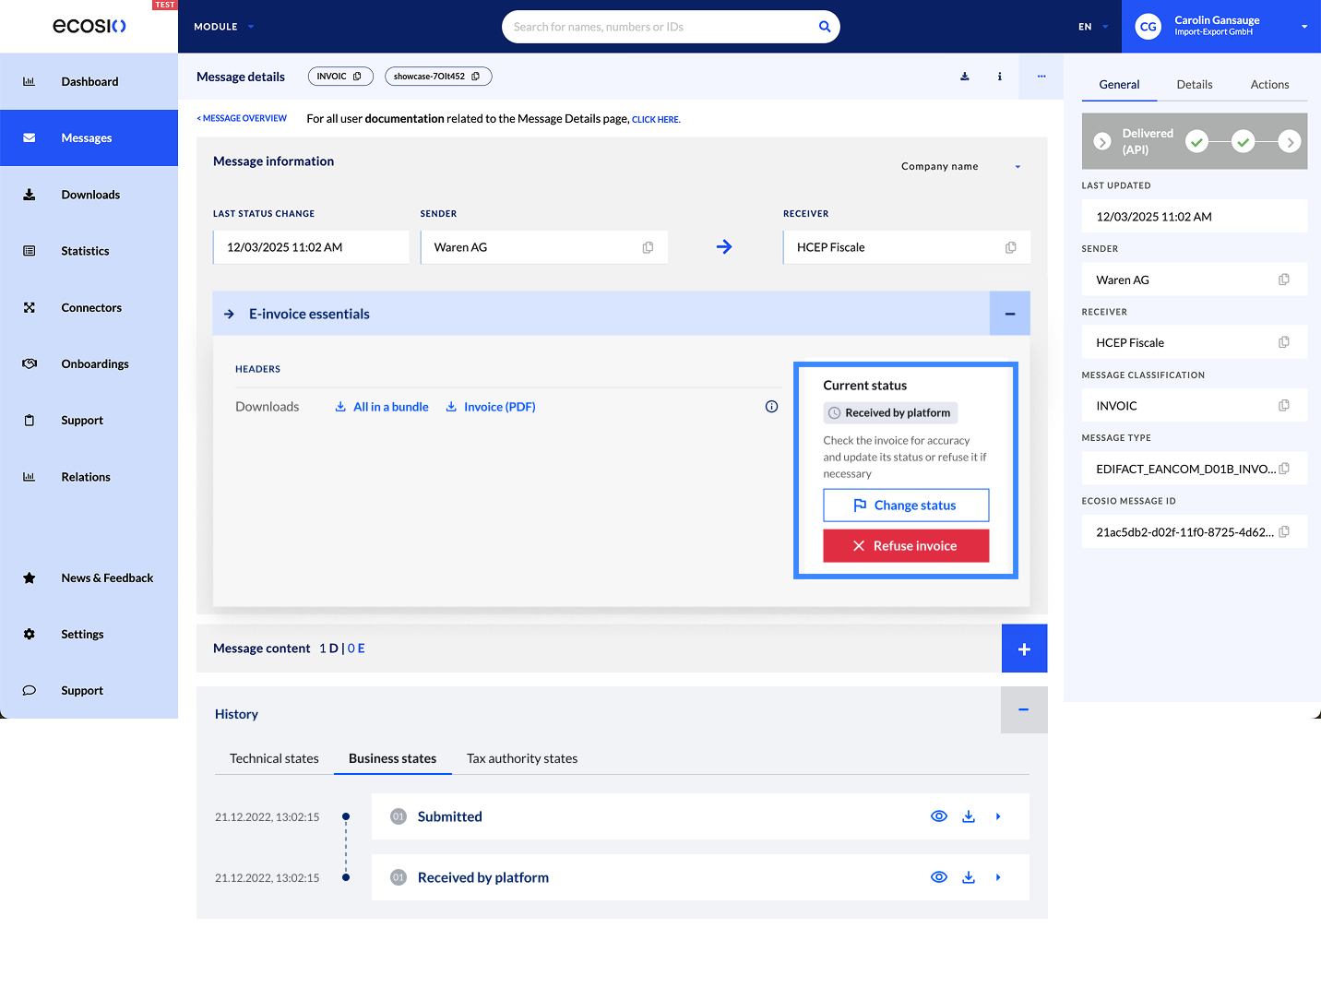Download the Received by platform history entry

pyautogui.click(x=969, y=877)
